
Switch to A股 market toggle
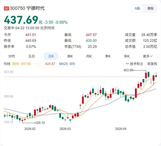point(137,8)
